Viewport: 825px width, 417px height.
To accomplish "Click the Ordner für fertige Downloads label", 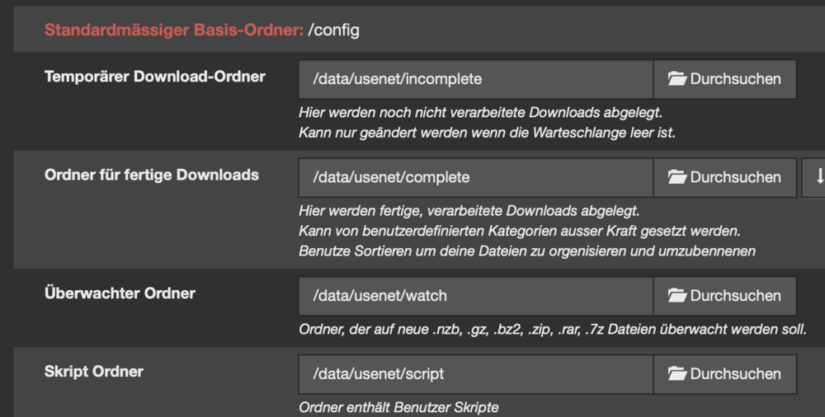I will coord(152,175).
